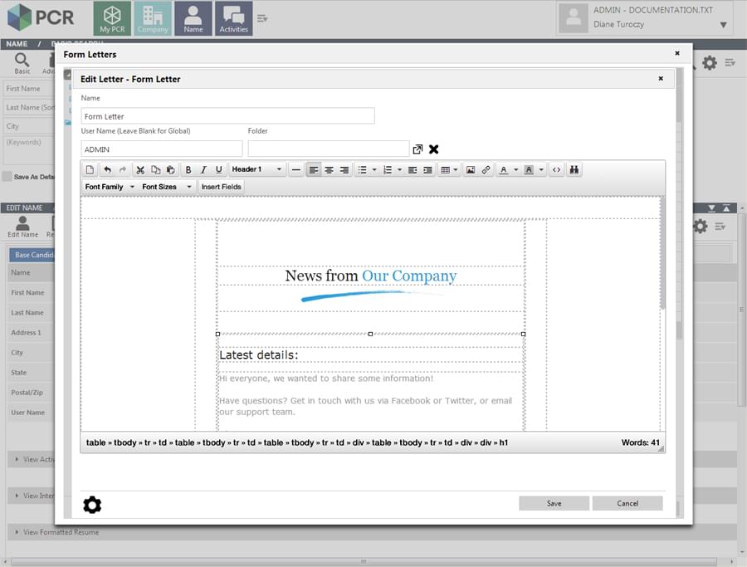Insert a horizontal line

point(295,169)
